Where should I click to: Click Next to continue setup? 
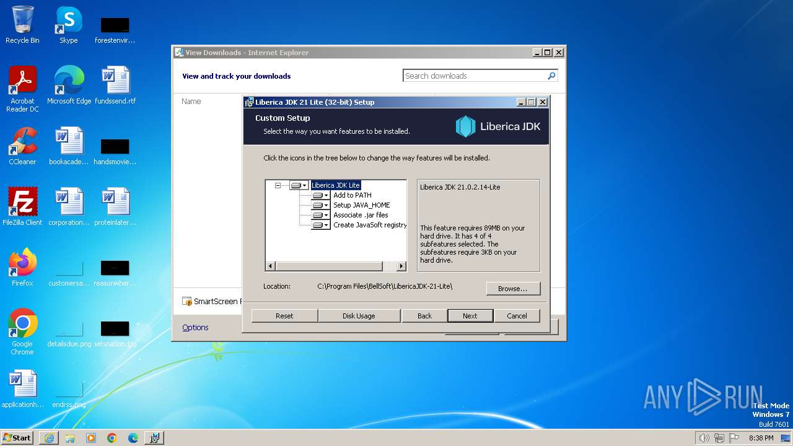click(x=470, y=316)
